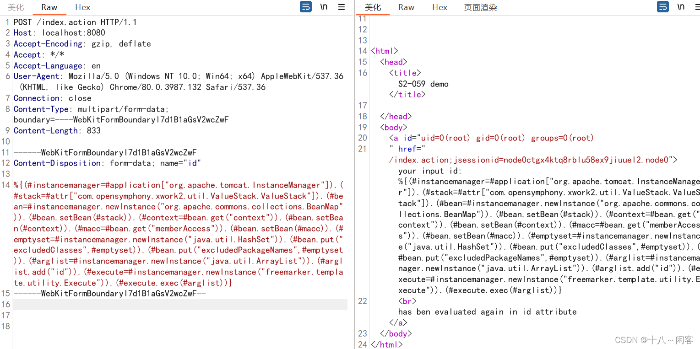This screenshot has height=349, width=700.
Task: Toggle word wrap icon in response panel
Action: [663, 7]
